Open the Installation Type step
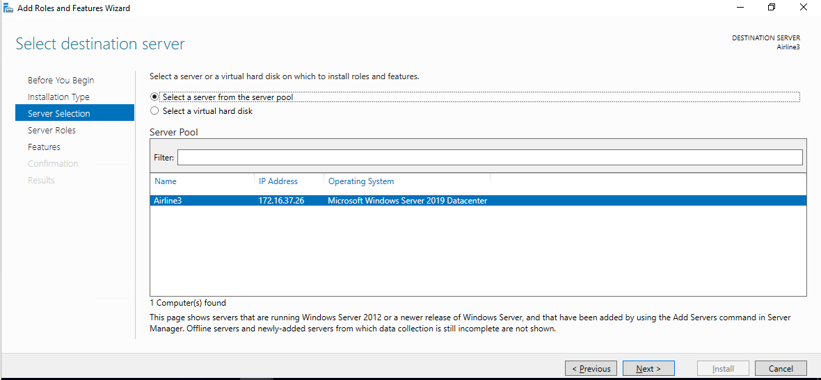821x380 pixels. tap(58, 97)
